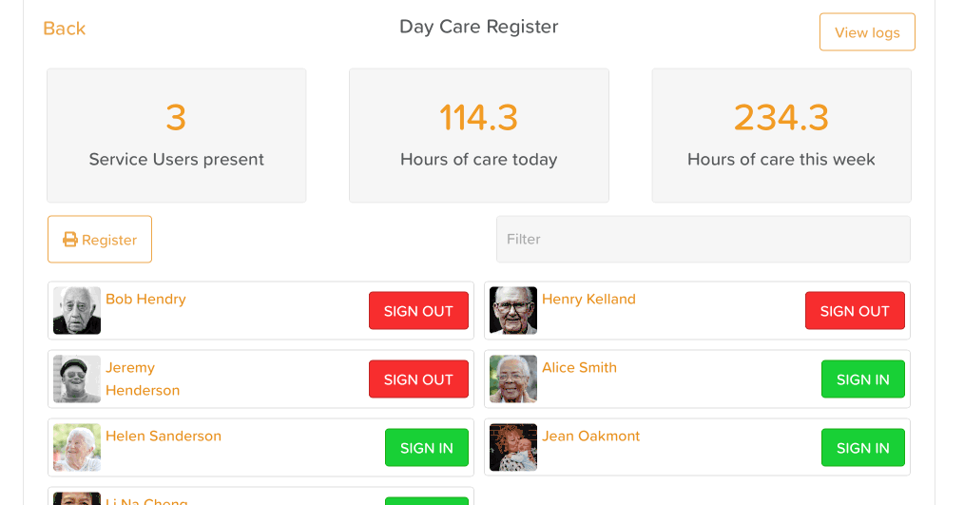Open Bob Hendry's profile photo
The image size is (964, 505).
click(x=77, y=311)
